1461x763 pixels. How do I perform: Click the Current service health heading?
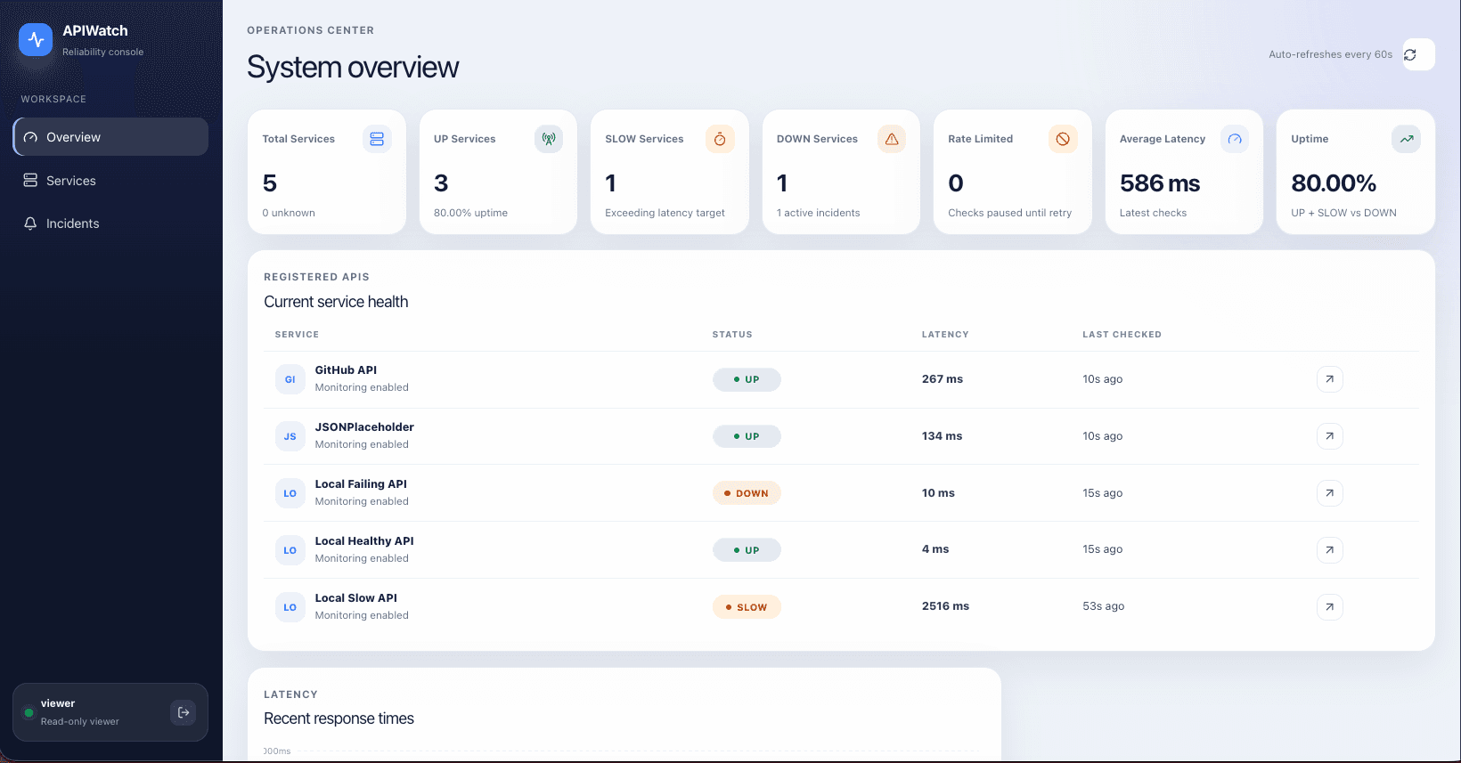pos(336,302)
